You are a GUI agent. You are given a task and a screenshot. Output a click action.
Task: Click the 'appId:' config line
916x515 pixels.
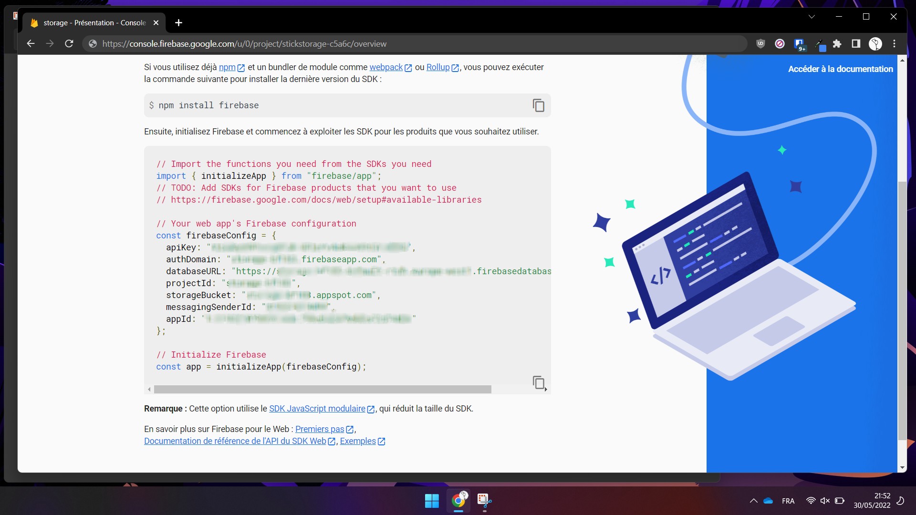[291, 319]
